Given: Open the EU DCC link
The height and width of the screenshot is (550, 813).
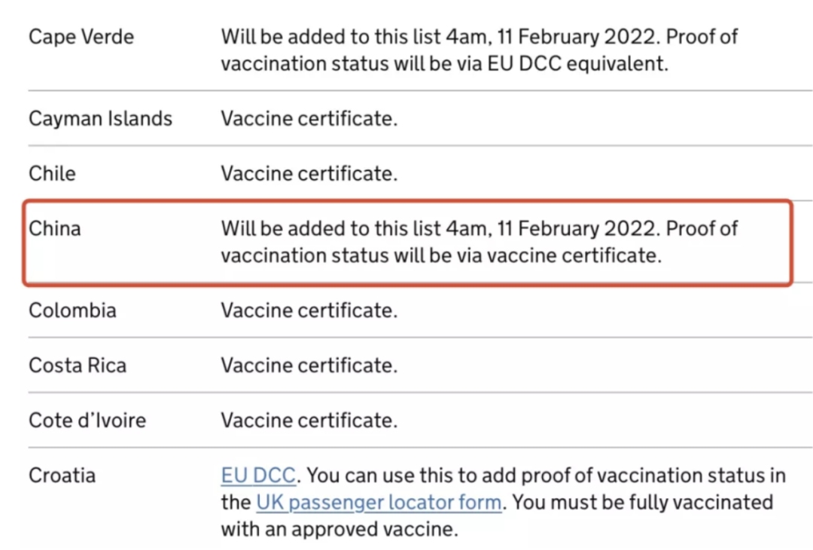Looking at the screenshot, I should pyautogui.click(x=258, y=475).
